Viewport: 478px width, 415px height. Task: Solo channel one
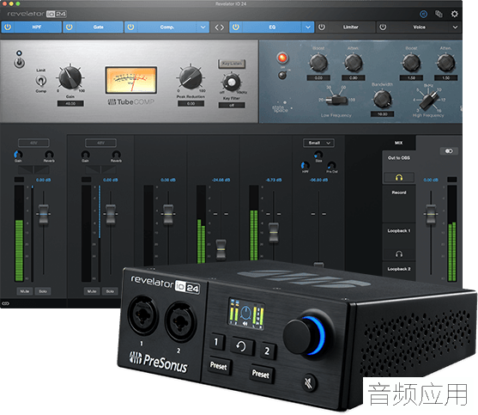(x=43, y=291)
